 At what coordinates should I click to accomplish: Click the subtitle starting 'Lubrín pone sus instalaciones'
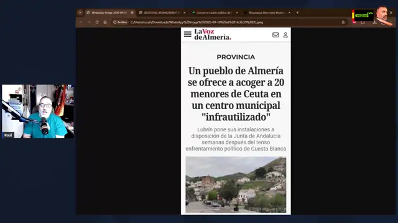[236, 139]
